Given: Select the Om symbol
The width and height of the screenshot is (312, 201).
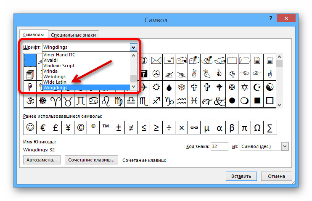Looking at the screenshot, I should pyautogui.click(x=30, y=101).
